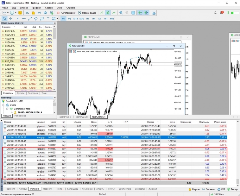Take a chart screenshot with camera icon
This screenshot has height=196, width=240.
pos(154,13)
